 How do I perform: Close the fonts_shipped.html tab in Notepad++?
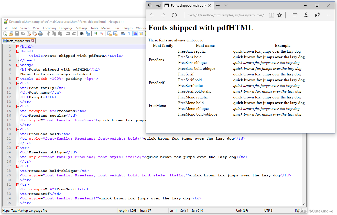(32, 41)
